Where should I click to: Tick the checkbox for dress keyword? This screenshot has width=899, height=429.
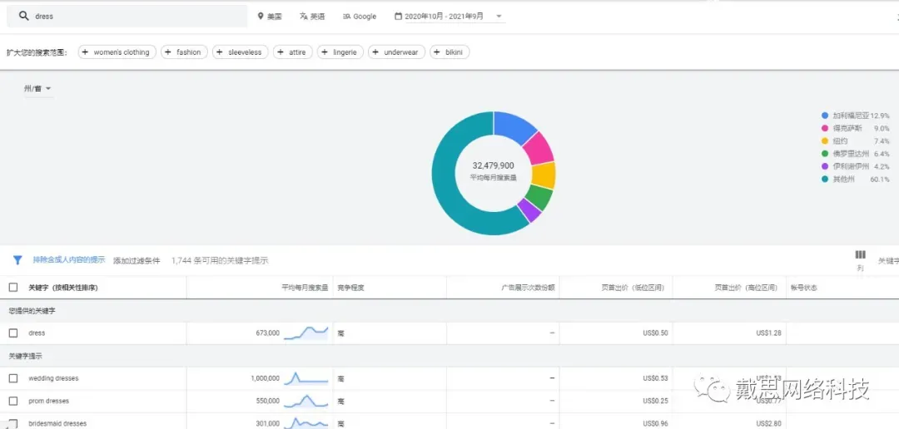[13, 333]
